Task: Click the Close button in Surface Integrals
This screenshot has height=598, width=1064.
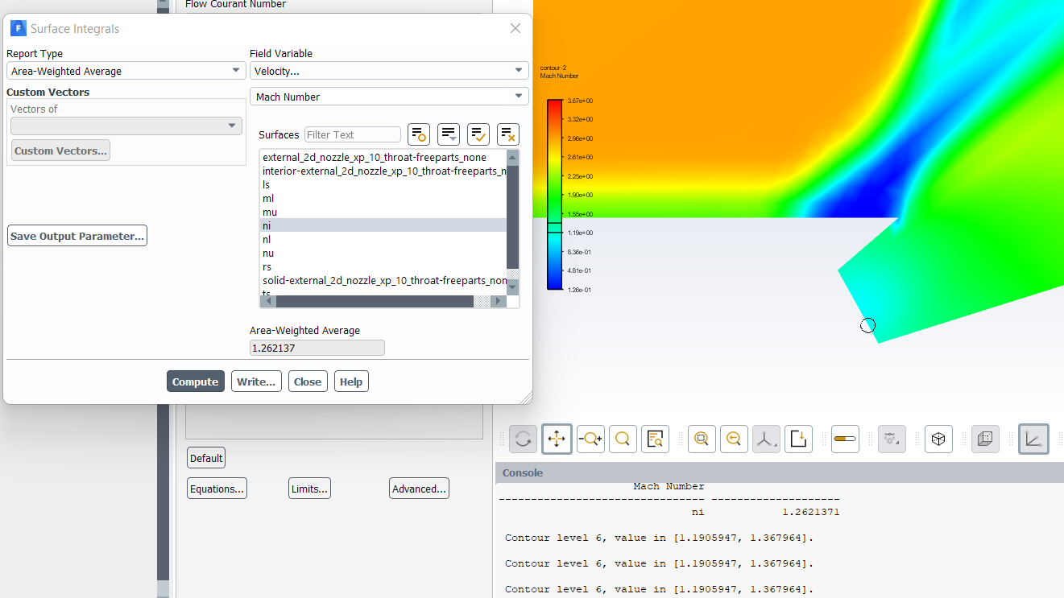Action: pos(308,381)
